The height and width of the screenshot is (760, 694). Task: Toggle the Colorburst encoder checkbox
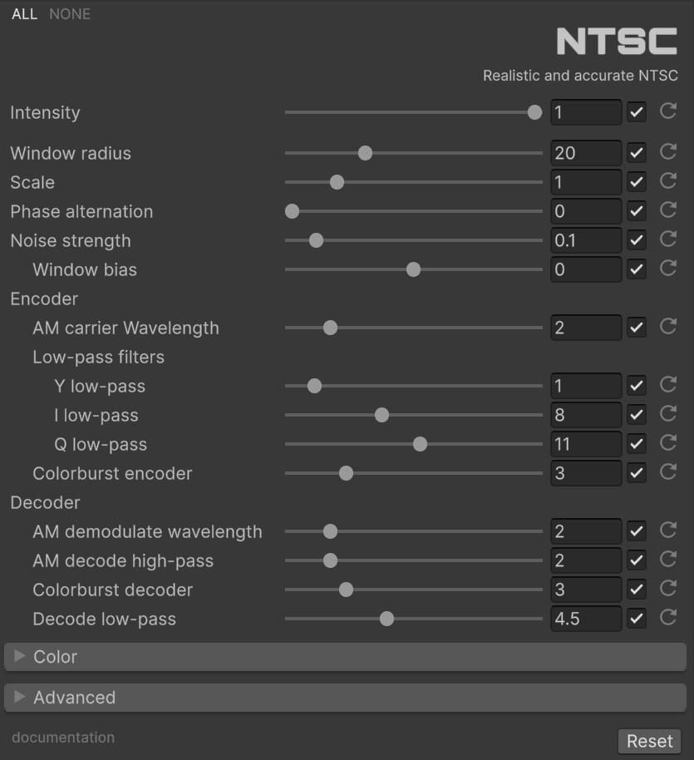[x=637, y=472]
